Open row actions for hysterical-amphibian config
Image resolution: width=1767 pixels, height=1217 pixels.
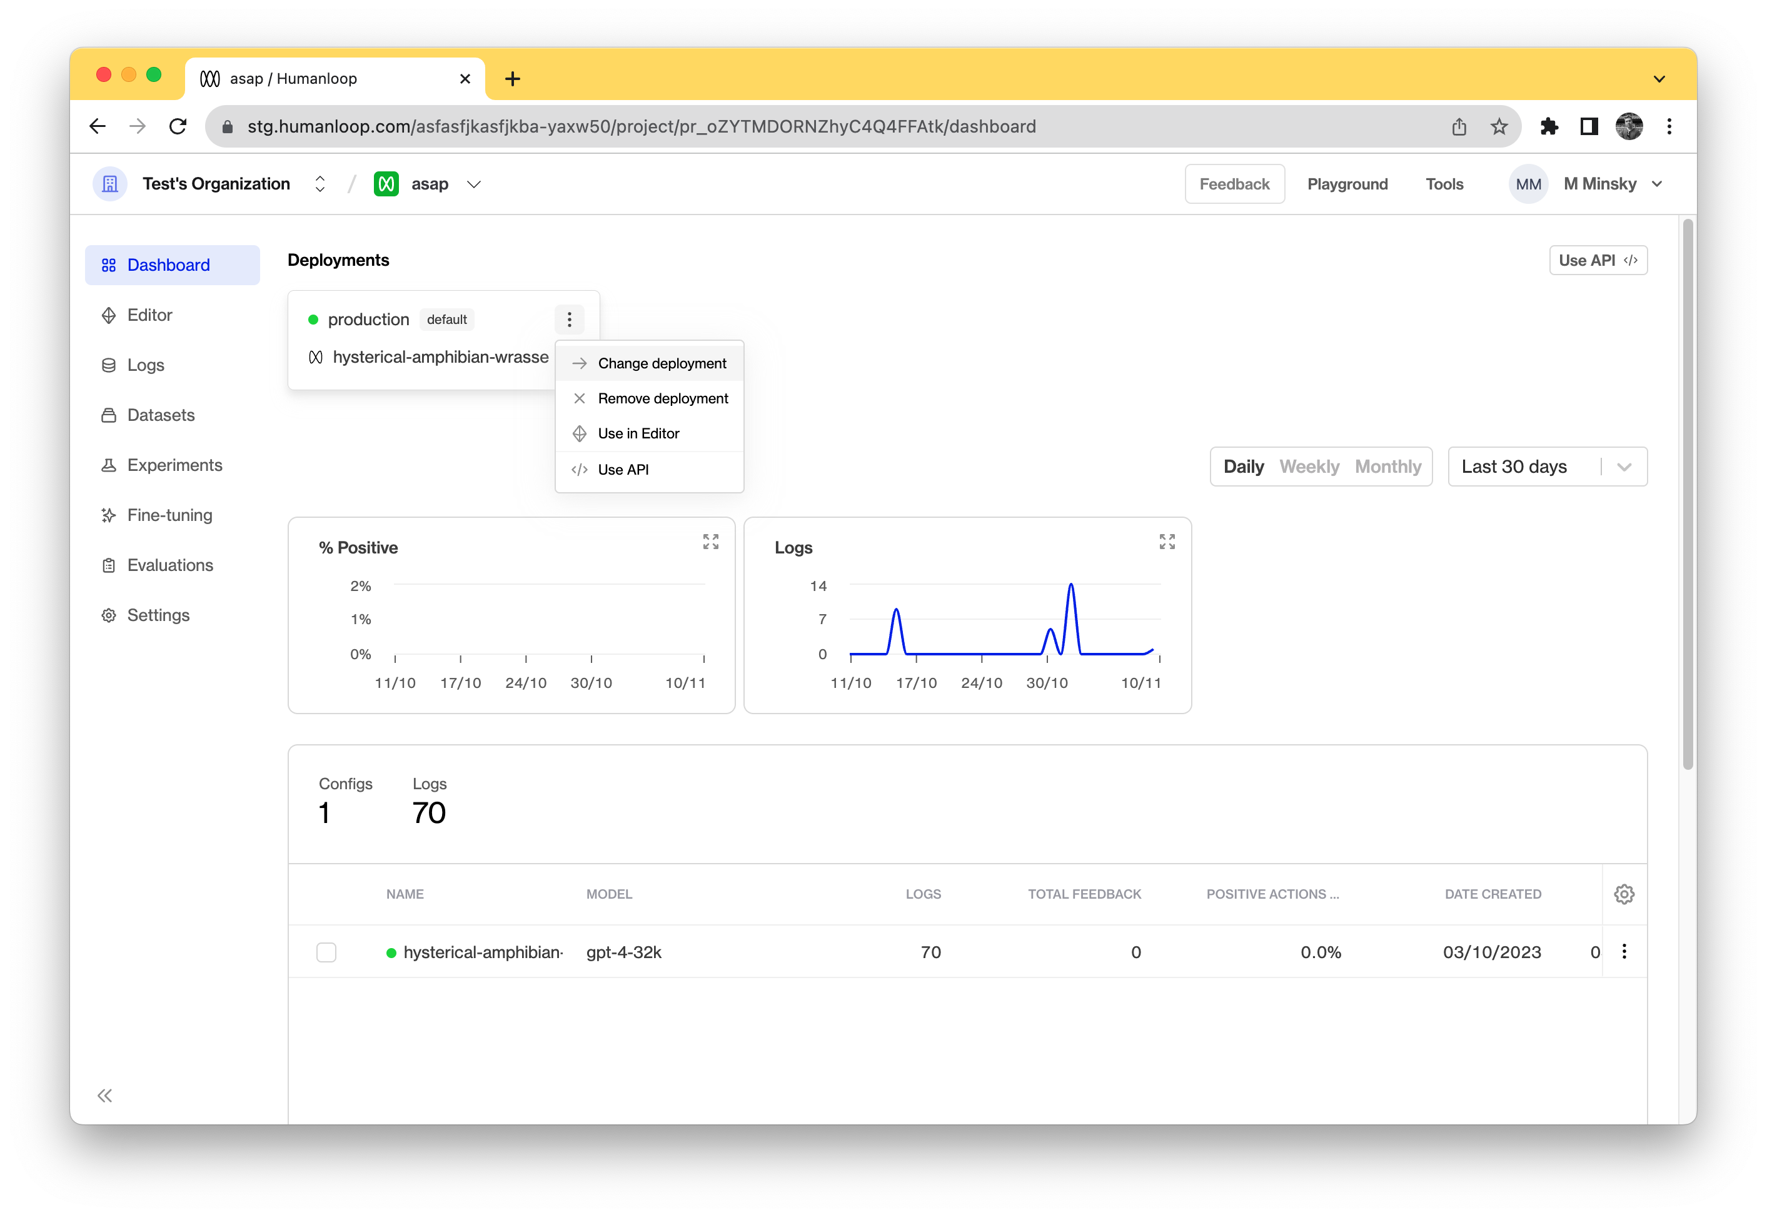coord(1624,952)
